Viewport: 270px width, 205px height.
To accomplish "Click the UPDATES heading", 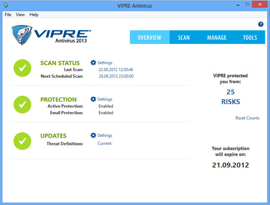I will [x=53, y=136].
